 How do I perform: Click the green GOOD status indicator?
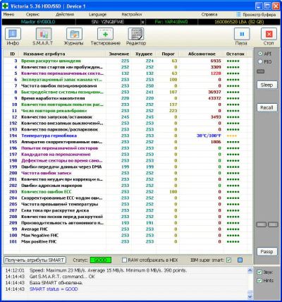pyautogui.click(x=101, y=260)
